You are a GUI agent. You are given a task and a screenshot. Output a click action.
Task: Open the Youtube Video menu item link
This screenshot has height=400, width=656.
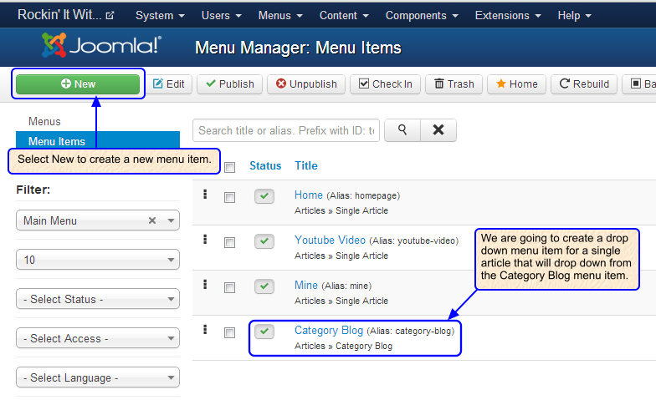coord(330,241)
